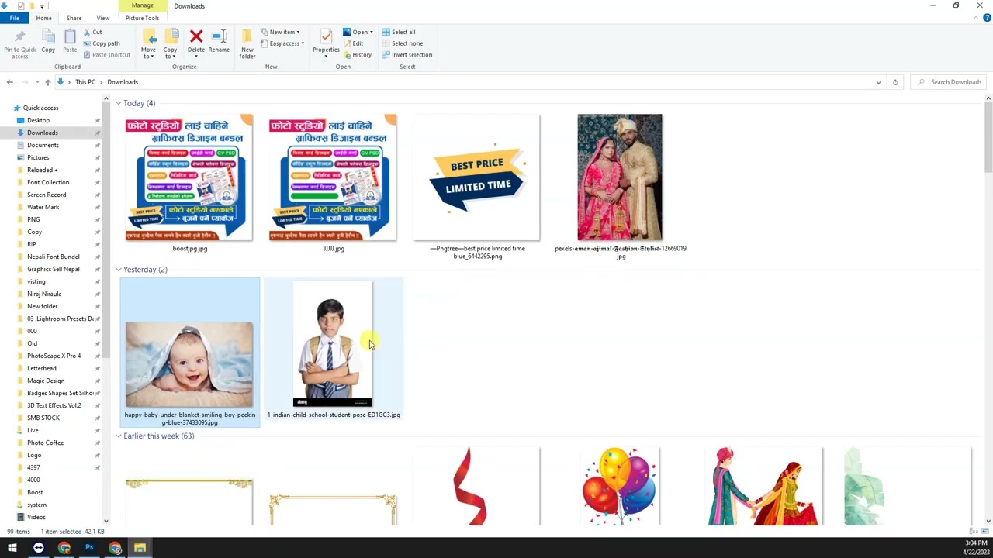Click Invert selection in ribbon
993x558 pixels.
(407, 55)
